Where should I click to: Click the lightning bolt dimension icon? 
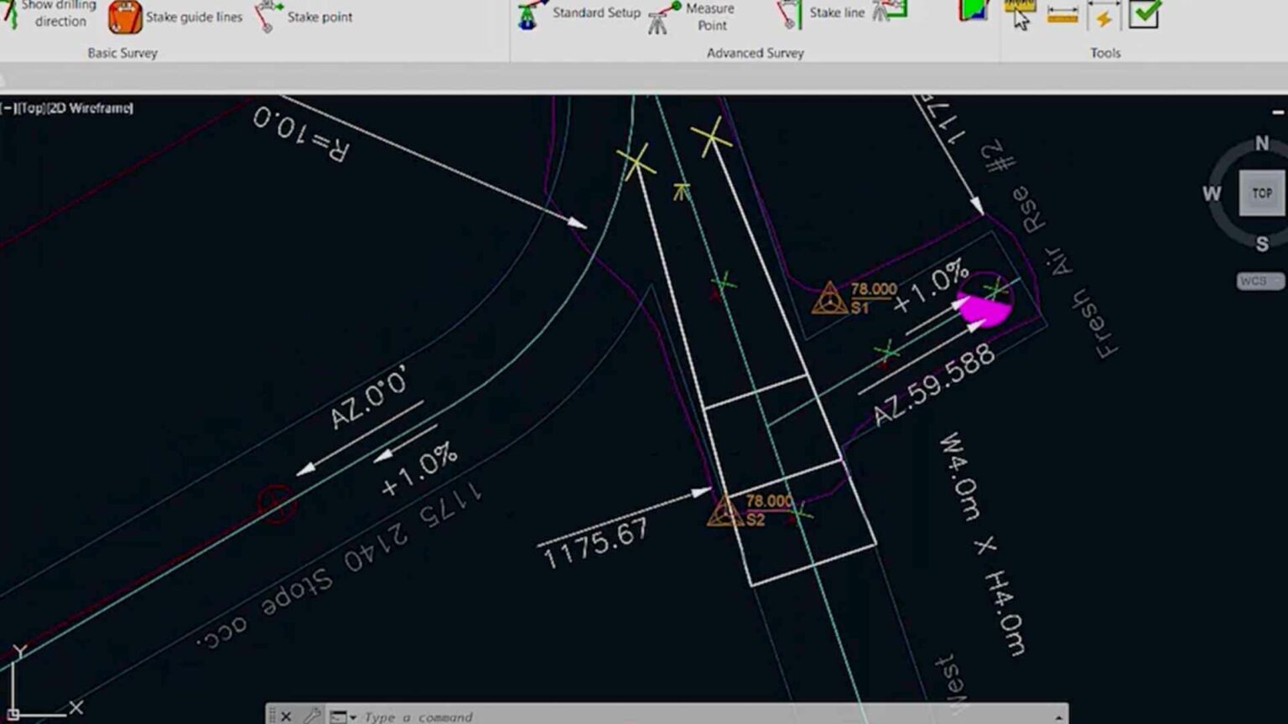pyautogui.click(x=1104, y=15)
